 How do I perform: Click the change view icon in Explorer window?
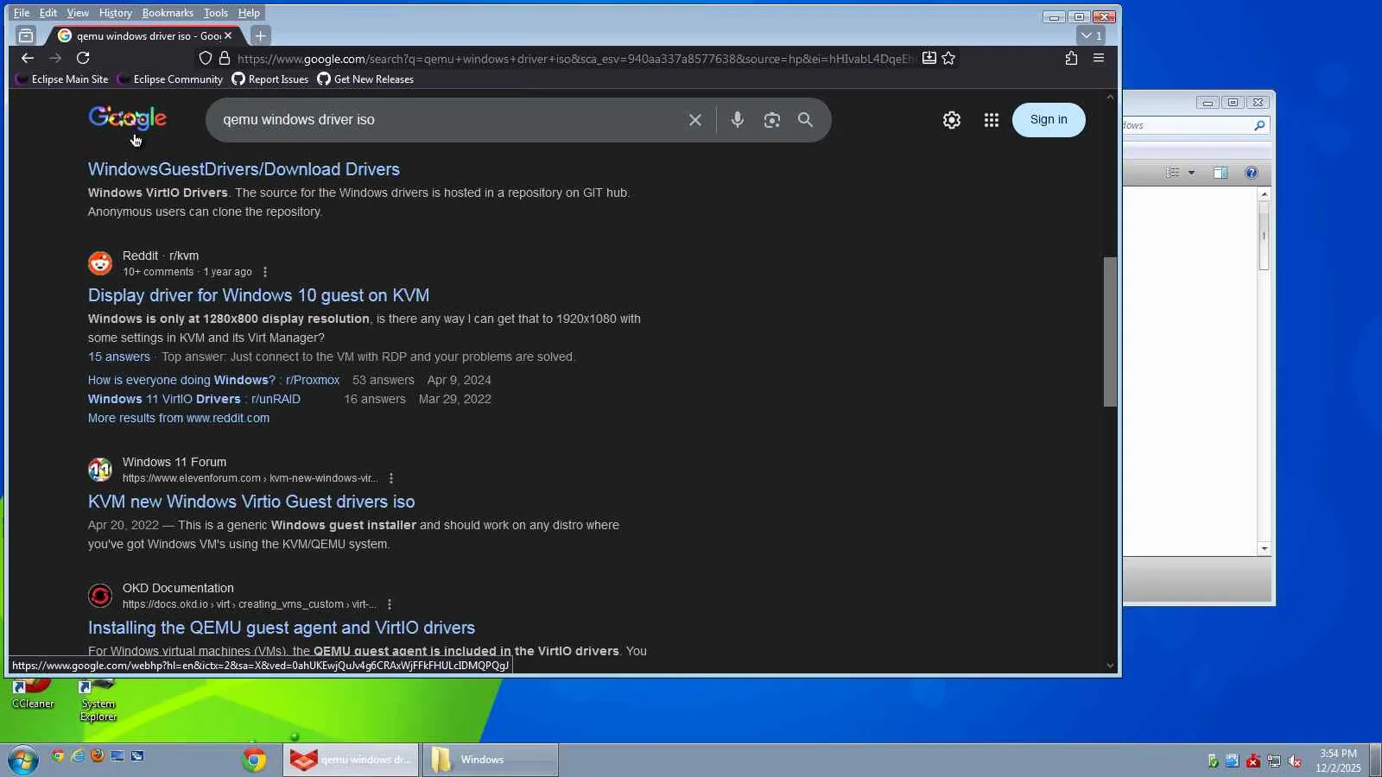click(1172, 173)
